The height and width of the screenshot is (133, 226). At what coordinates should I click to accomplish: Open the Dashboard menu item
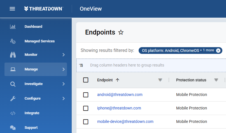33,27
